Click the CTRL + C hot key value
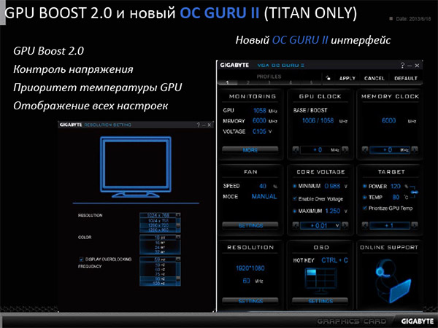Viewport: 438px width, 328px height. (x=334, y=260)
